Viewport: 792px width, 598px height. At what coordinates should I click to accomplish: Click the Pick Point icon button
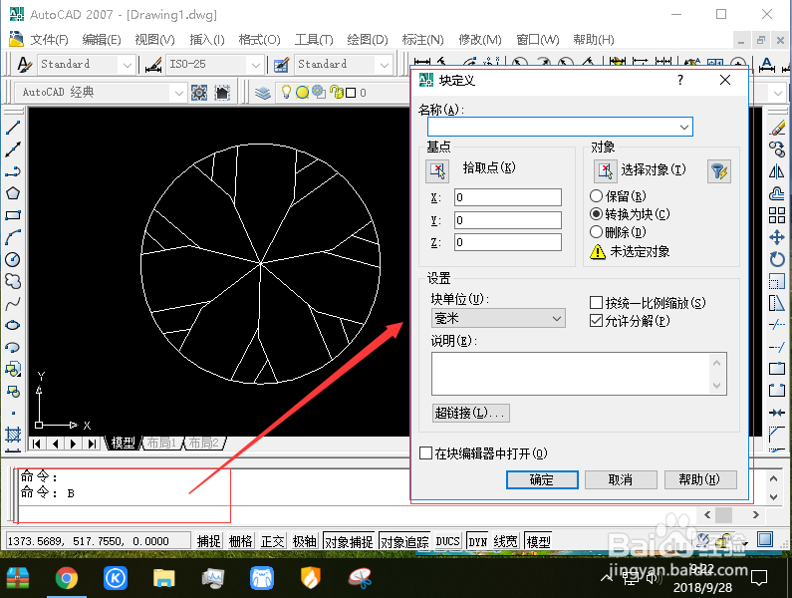[x=437, y=170]
